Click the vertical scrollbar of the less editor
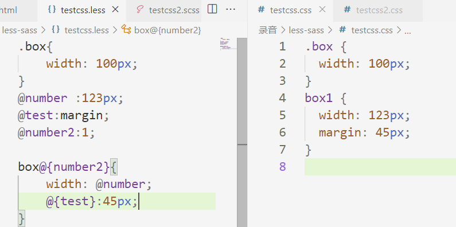Viewport: 456px width, 227px height. tap(242, 132)
